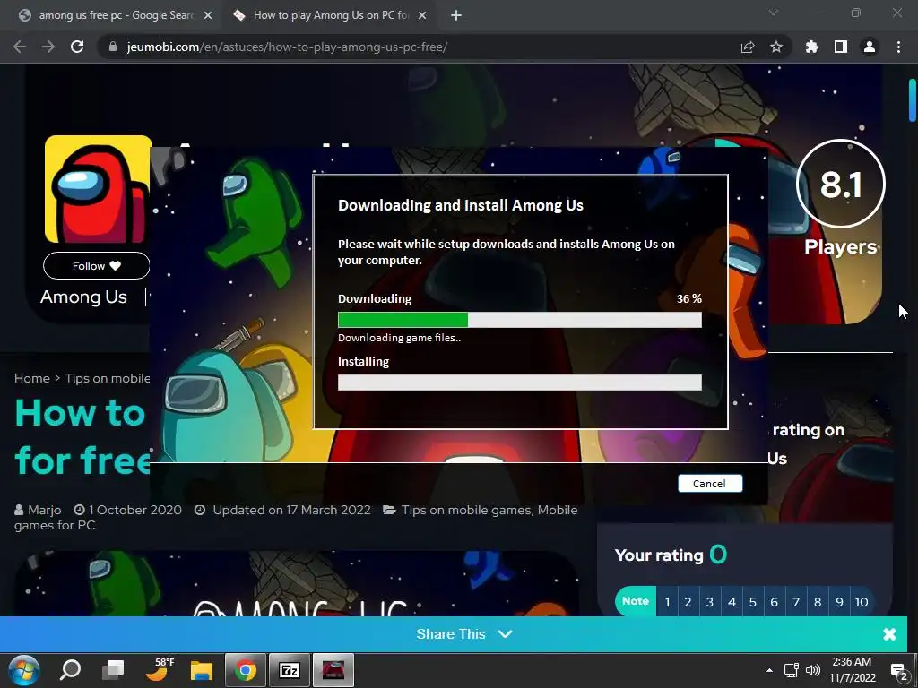The image size is (918, 688).
Task: Switch to Among Us installer taskbar icon
Action: coord(333,670)
